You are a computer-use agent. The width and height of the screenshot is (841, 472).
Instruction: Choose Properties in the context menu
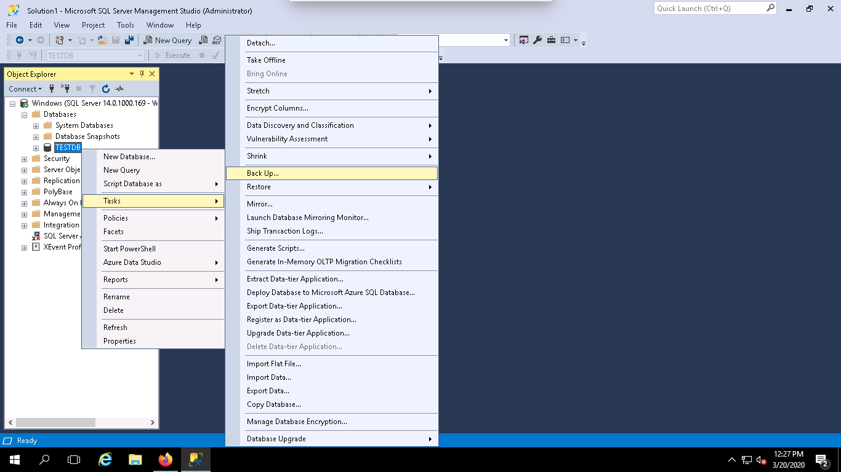pos(153,341)
